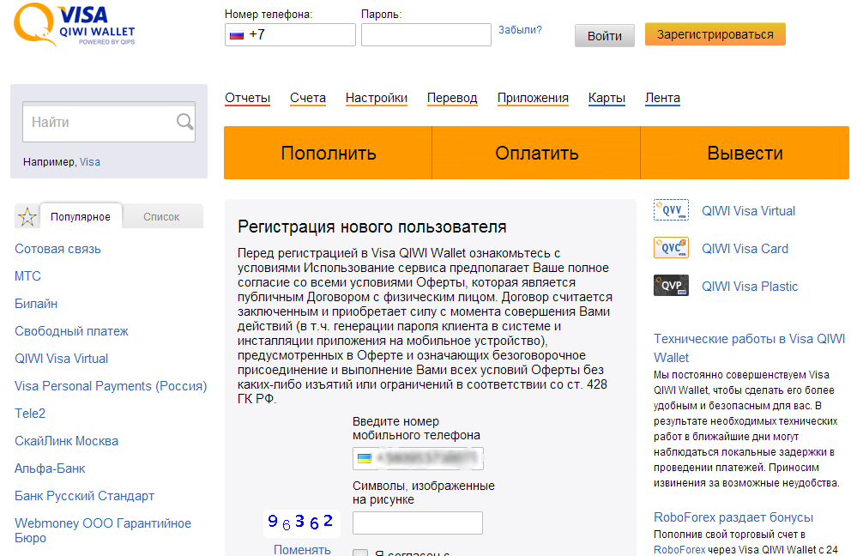Click the Поменять captcha link
The image size is (857, 556).
coord(302,549)
